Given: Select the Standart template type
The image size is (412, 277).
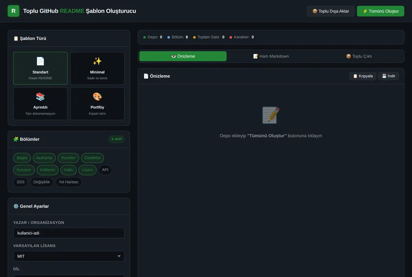Looking at the screenshot, I should pos(41,68).
